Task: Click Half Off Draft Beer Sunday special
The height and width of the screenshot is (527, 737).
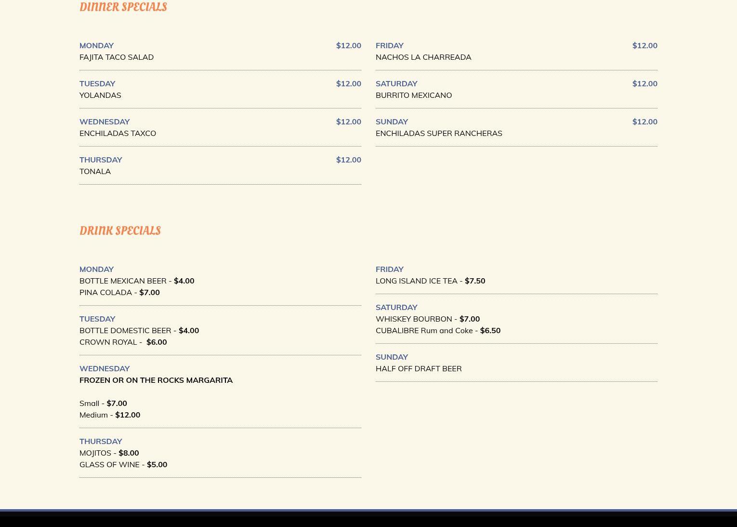Action: tap(418, 368)
